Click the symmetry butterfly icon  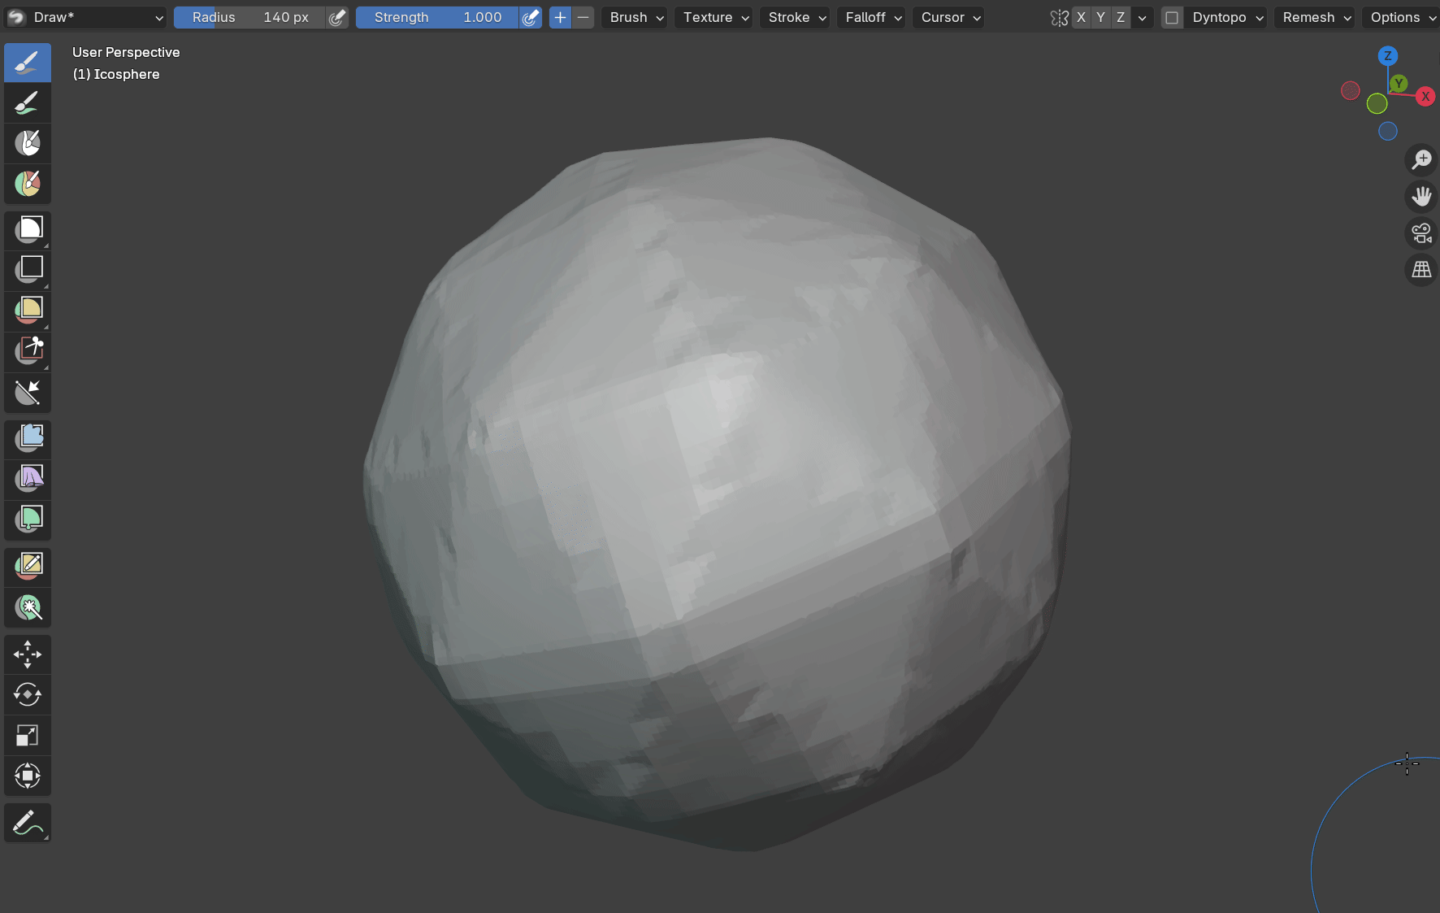tap(1059, 18)
